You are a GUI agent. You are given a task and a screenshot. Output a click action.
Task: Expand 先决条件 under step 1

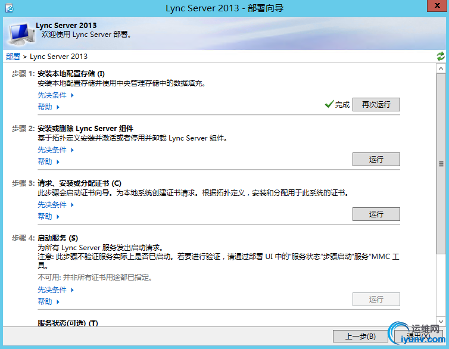tap(55, 95)
